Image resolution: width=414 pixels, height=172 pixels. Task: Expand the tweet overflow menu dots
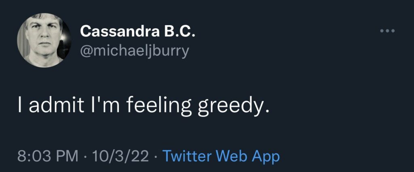point(387,31)
